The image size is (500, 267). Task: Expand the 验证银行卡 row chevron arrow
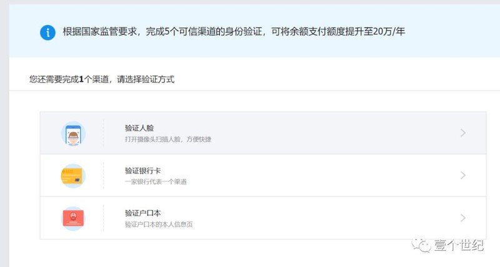click(x=463, y=175)
